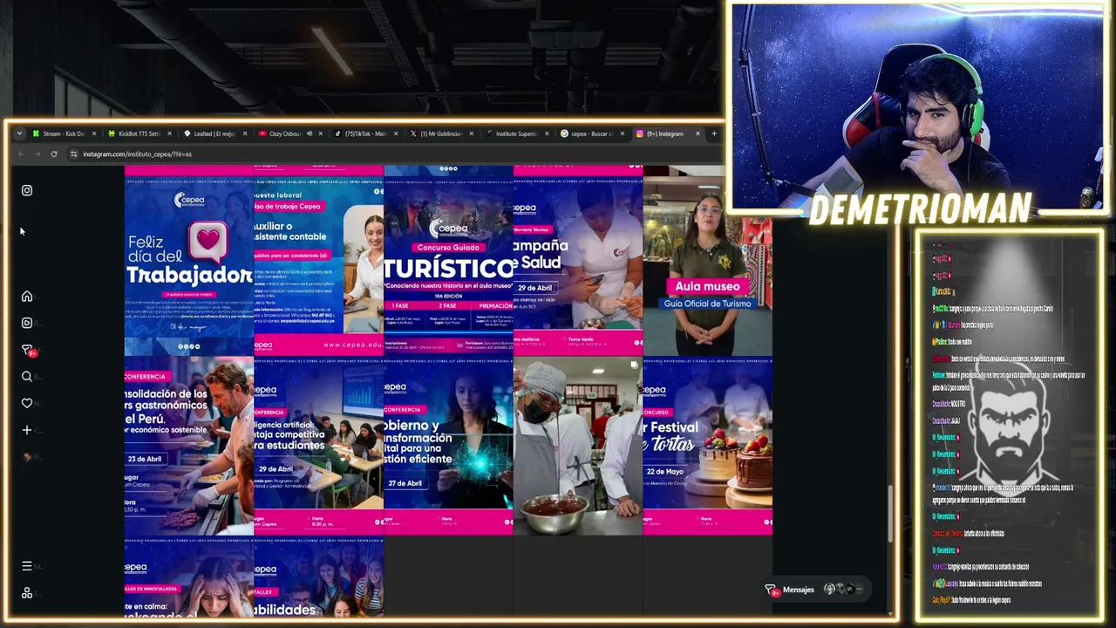Open the Gobierno y transformación digital post
The image size is (1116, 628).
(448, 446)
